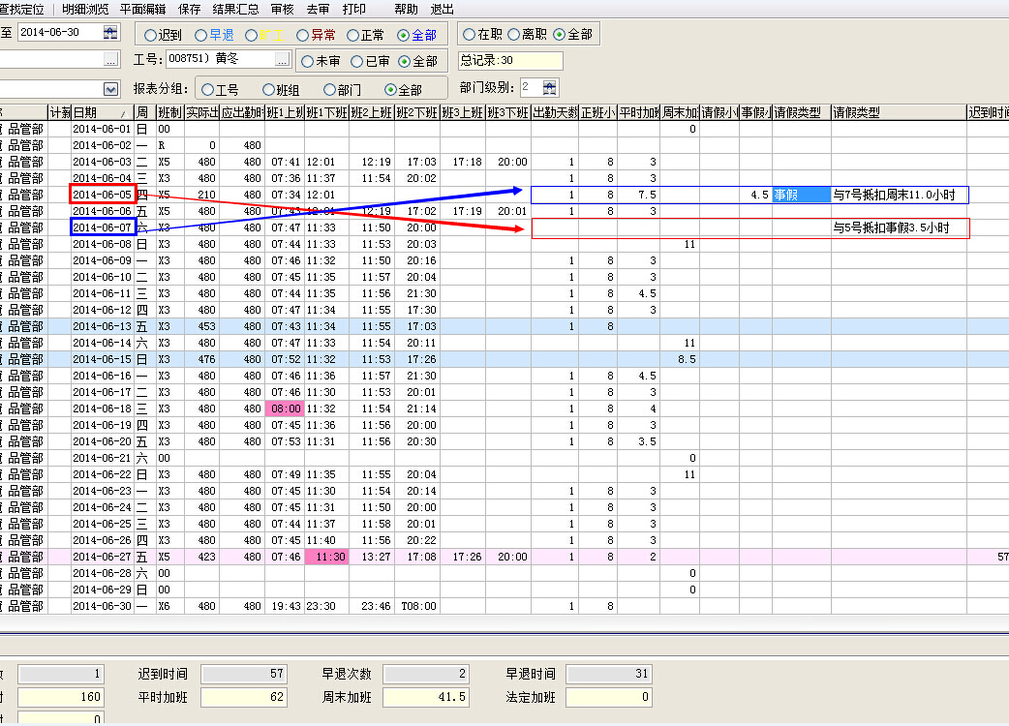
Task: Click the 周 column header
Action: [144, 112]
